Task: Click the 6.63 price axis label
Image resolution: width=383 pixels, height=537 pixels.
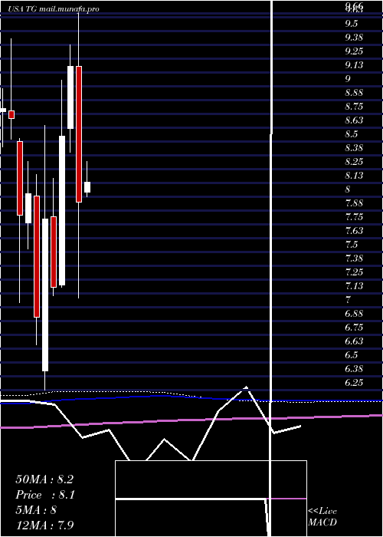Action: pos(354,341)
